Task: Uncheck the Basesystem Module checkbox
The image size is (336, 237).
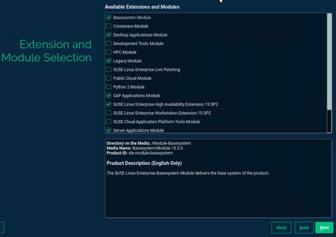Action: pyautogui.click(x=109, y=17)
